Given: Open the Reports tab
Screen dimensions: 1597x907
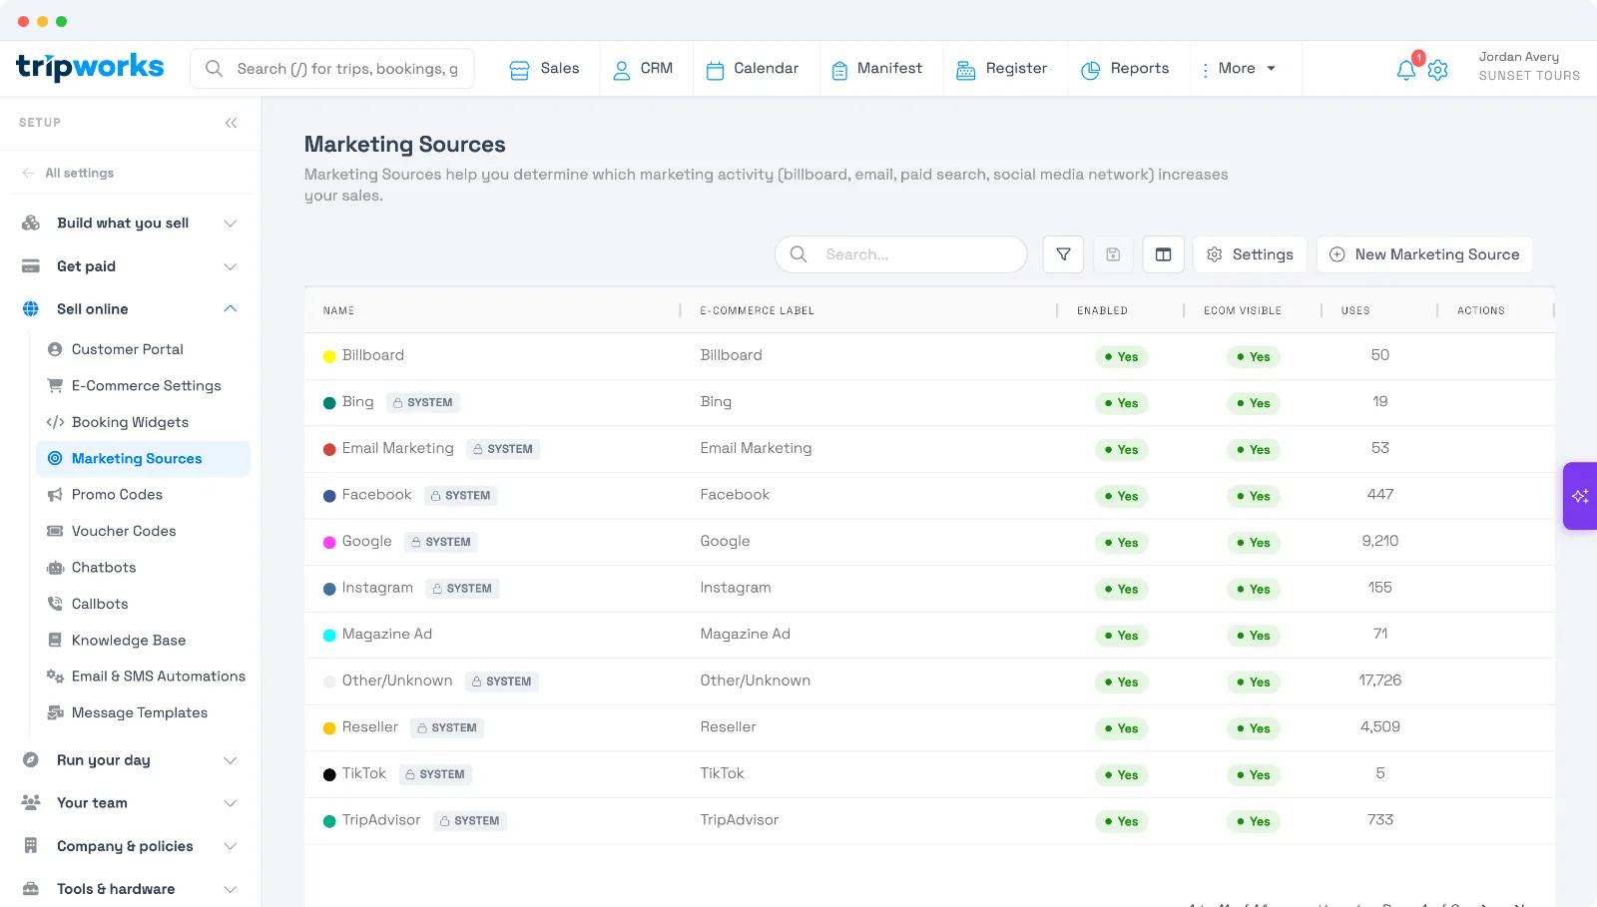Looking at the screenshot, I should (1125, 69).
